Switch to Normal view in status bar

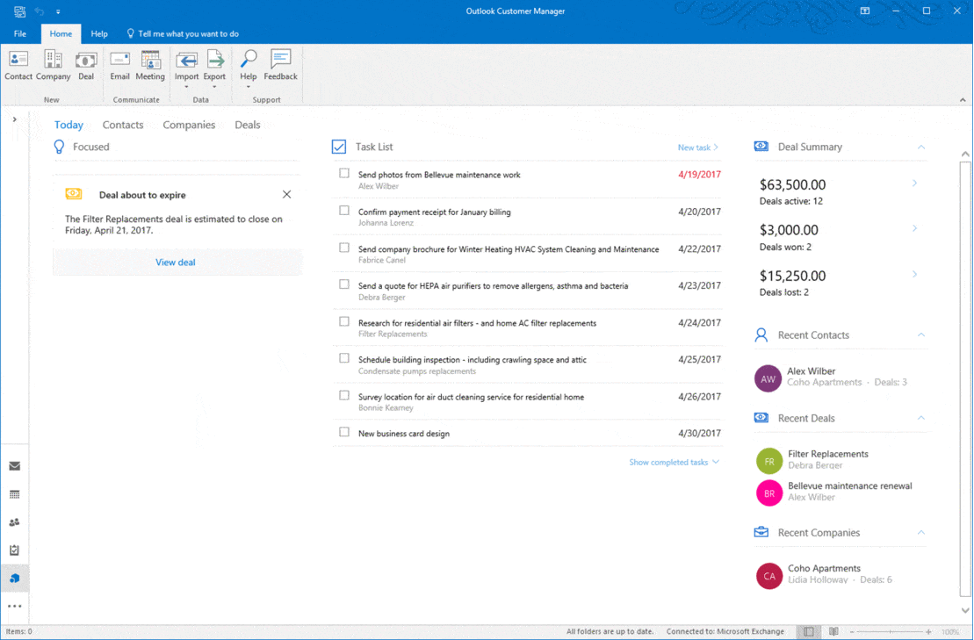808,631
